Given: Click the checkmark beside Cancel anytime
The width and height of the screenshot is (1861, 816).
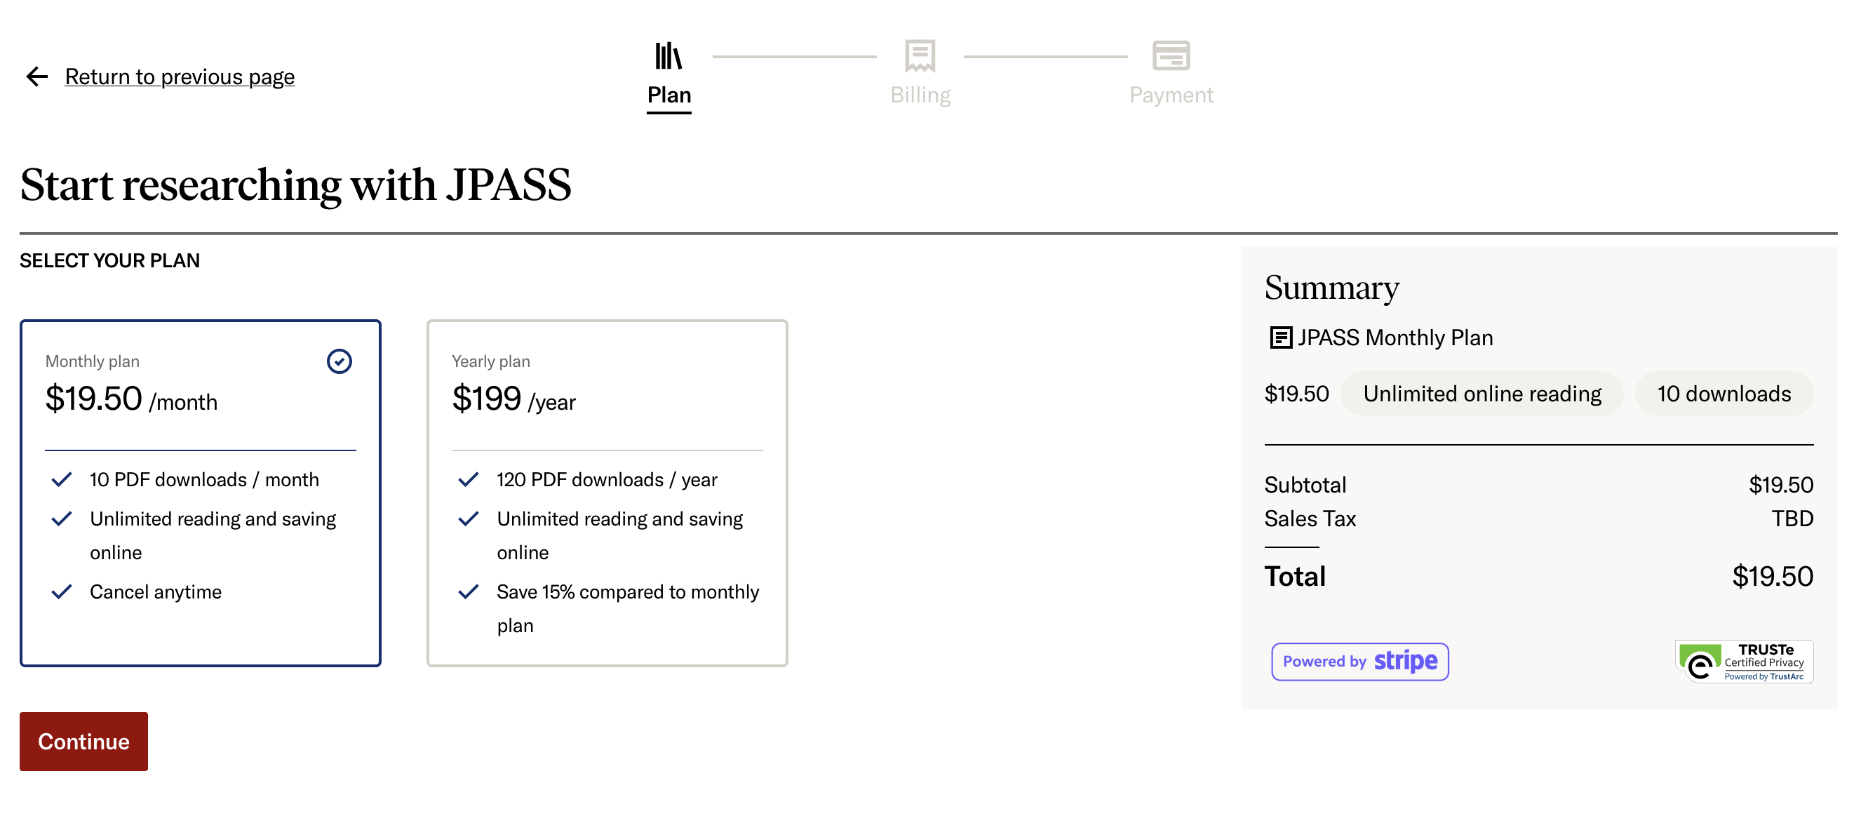Looking at the screenshot, I should pos(63,591).
